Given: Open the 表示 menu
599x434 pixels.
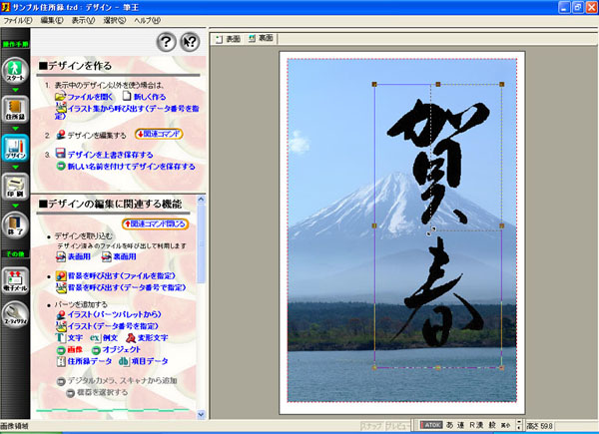Looking at the screenshot, I should tap(83, 20).
